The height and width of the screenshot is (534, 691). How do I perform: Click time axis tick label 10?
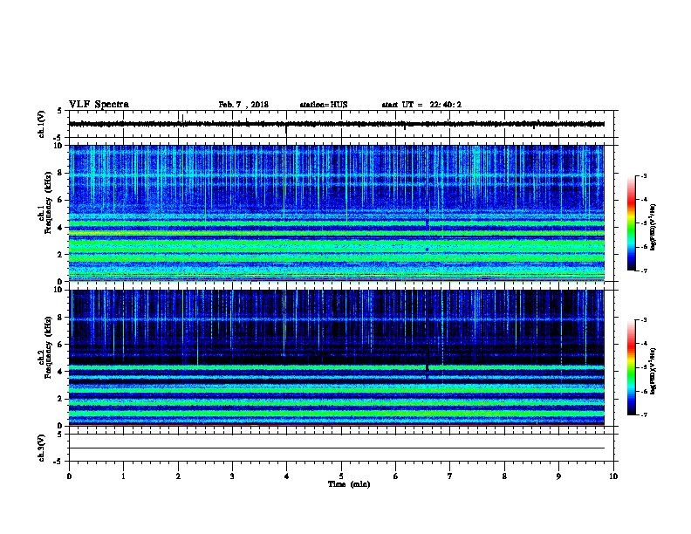(x=613, y=476)
